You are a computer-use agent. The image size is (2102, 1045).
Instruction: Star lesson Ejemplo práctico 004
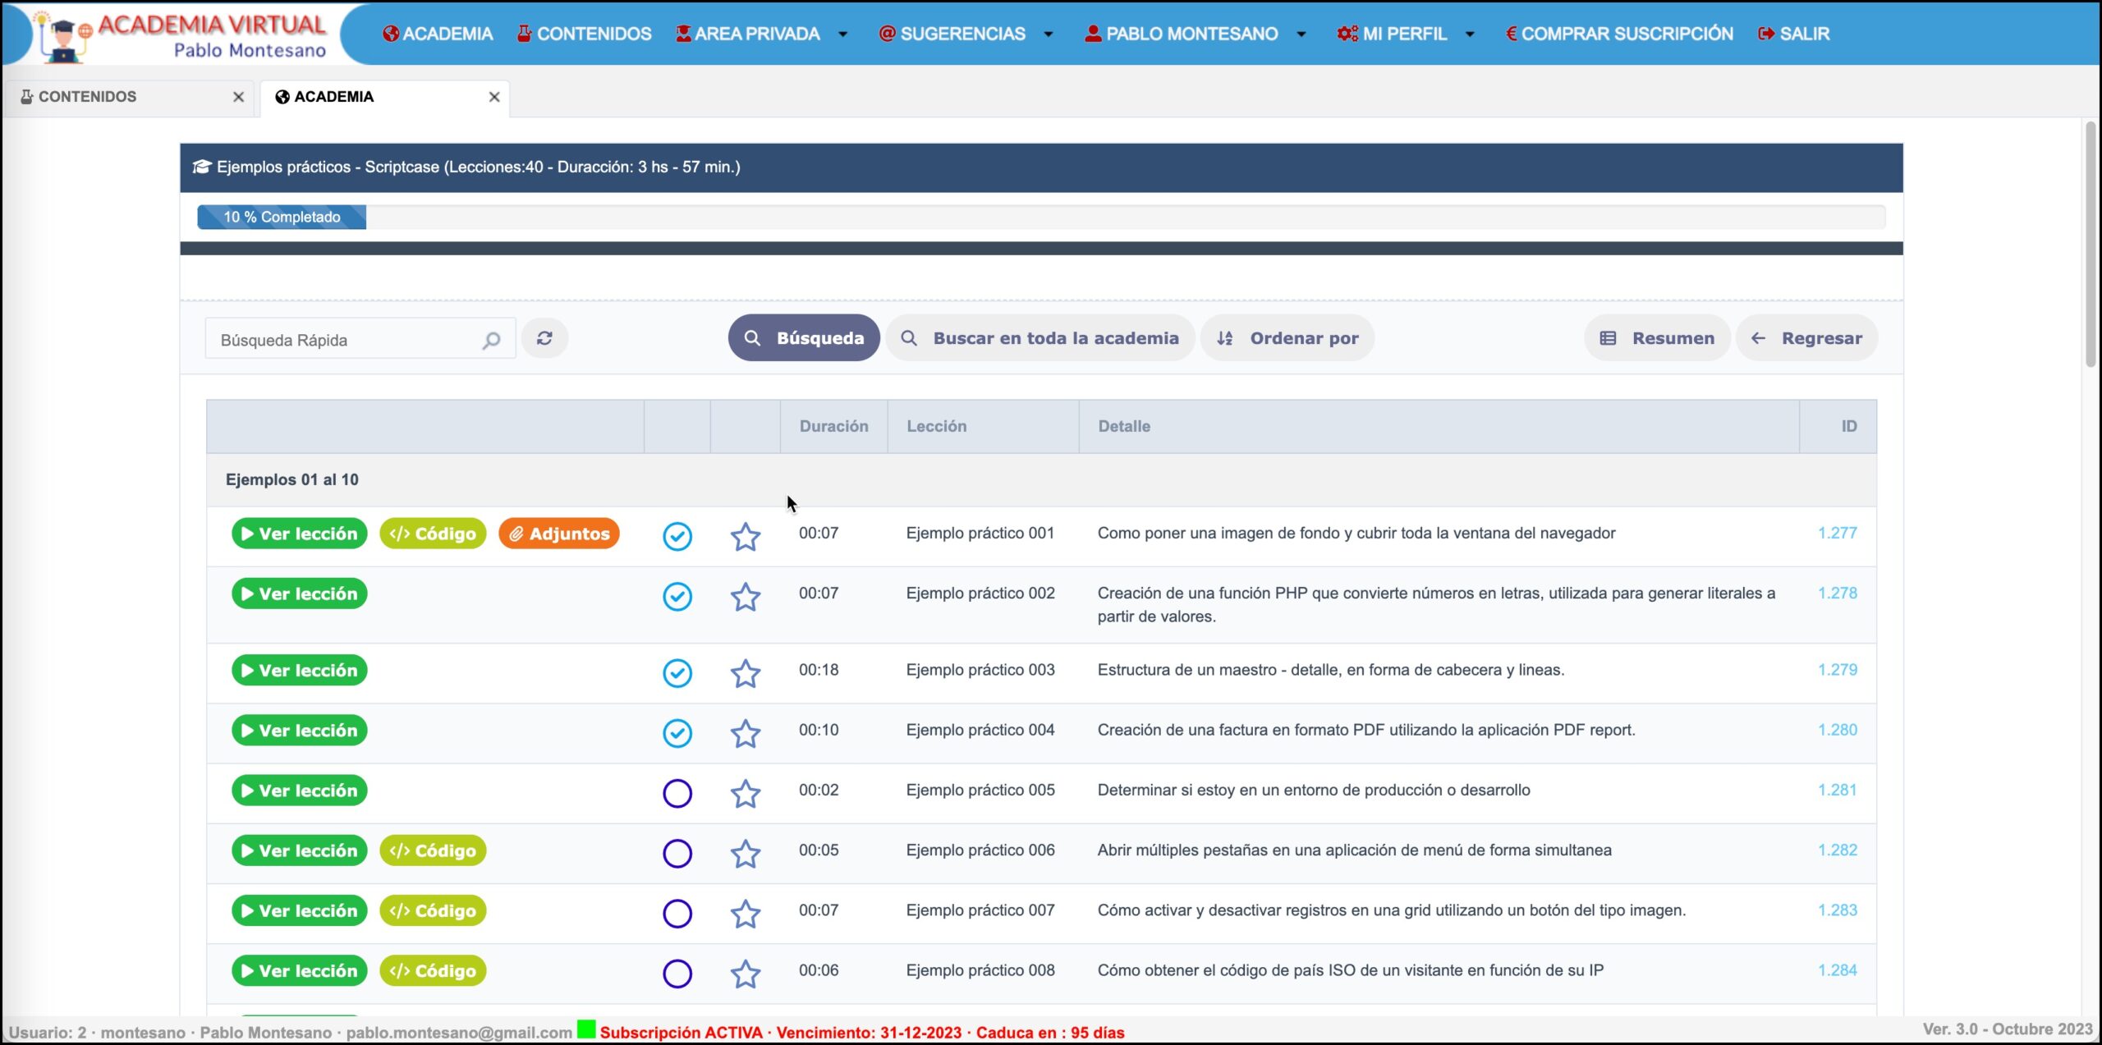(x=746, y=732)
